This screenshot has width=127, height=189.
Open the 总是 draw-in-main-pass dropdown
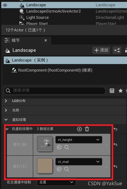57,182
